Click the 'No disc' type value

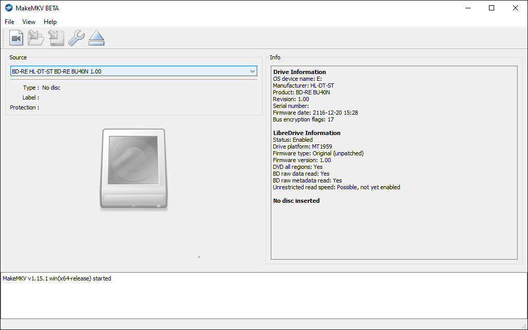[51, 88]
